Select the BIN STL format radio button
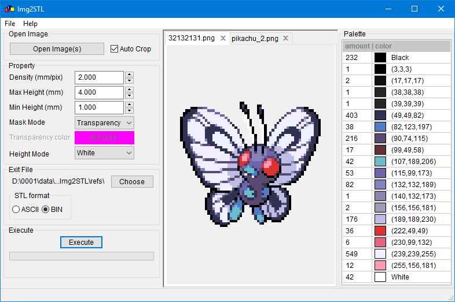The height and width of the screenshot is (302, 455). coord(46,210)
